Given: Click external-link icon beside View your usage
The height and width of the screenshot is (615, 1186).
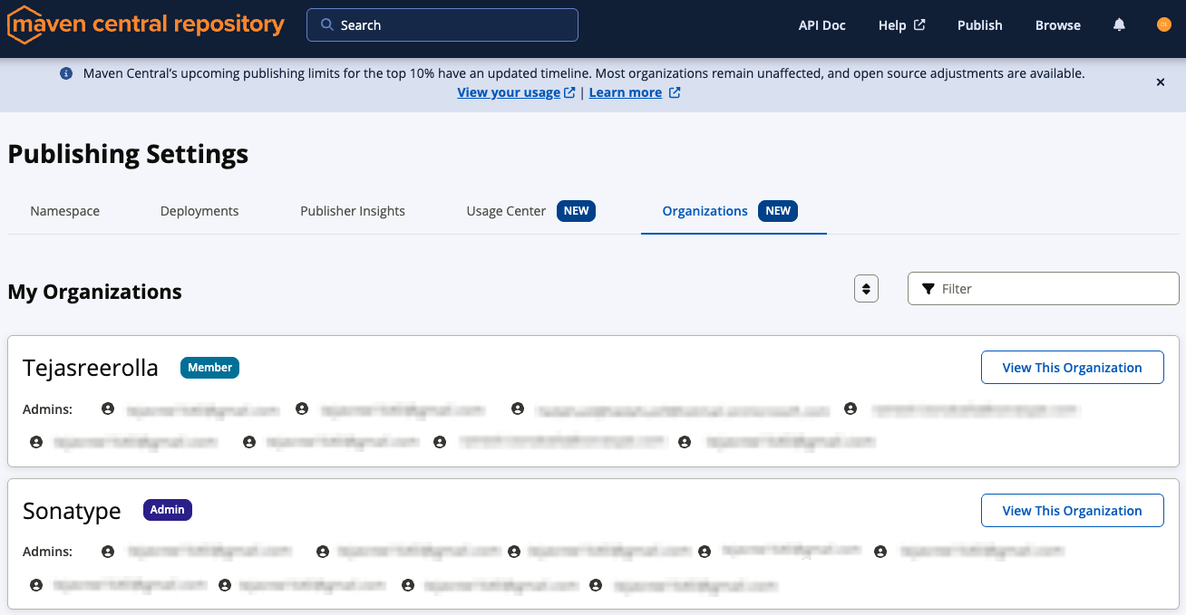Looking at the screenshot, I should [569, 92].
